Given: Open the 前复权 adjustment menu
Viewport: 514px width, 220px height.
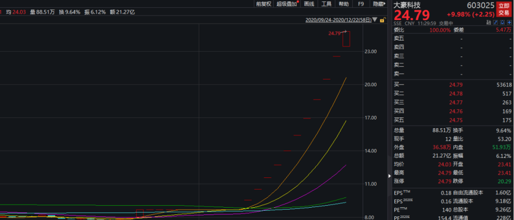Looking at the screenshot, I should 263,4.
